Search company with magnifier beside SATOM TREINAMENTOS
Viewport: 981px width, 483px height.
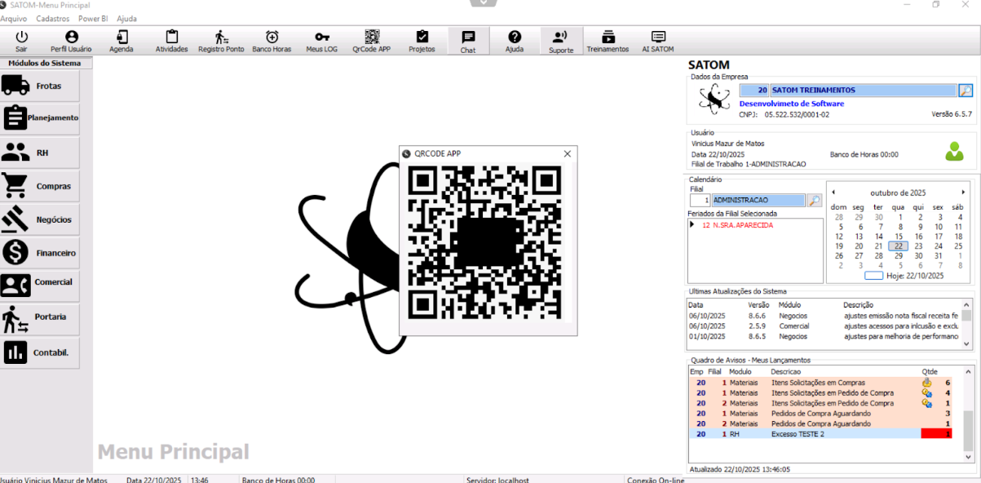[965, 91]
